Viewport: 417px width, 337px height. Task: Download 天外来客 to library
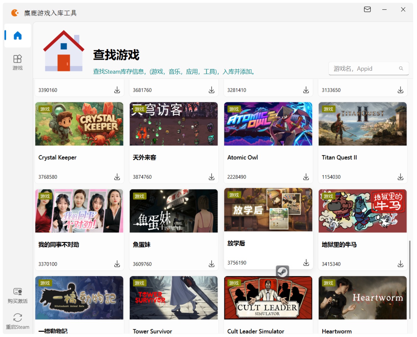[212, 177]
